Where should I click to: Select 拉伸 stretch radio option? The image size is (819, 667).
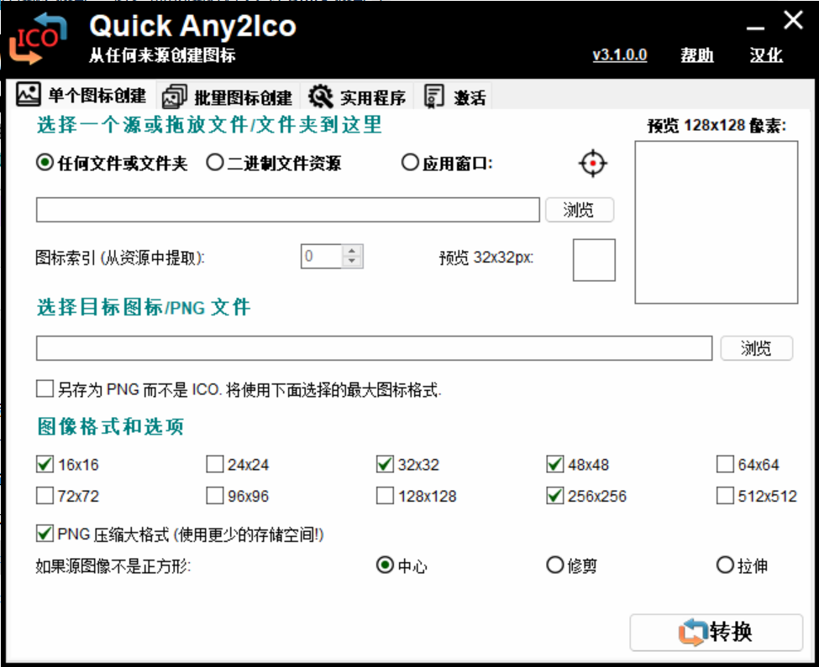pos(725,565)
